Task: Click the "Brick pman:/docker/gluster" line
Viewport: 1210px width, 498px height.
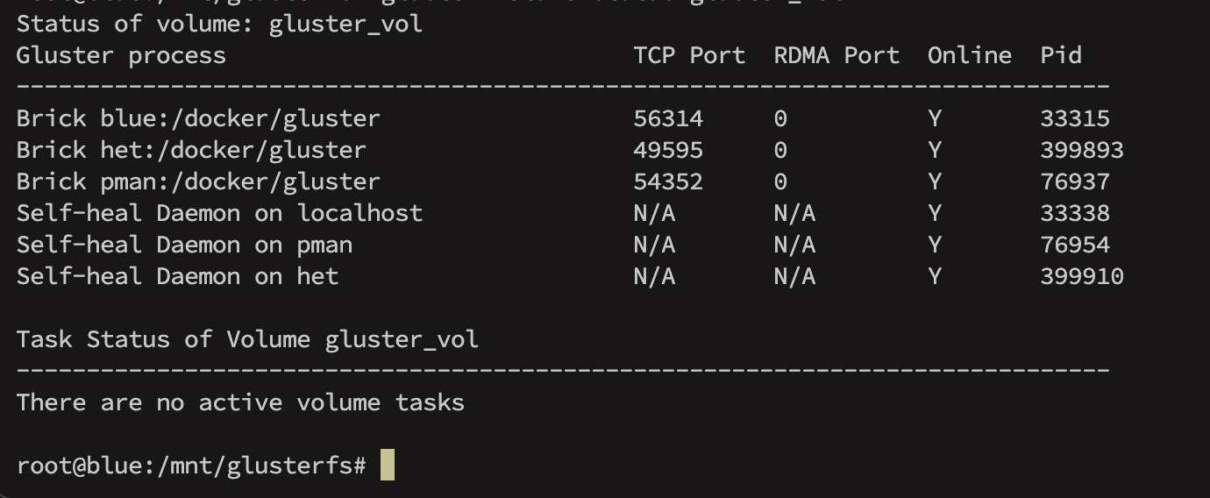Action: click(x=198, y=181)
